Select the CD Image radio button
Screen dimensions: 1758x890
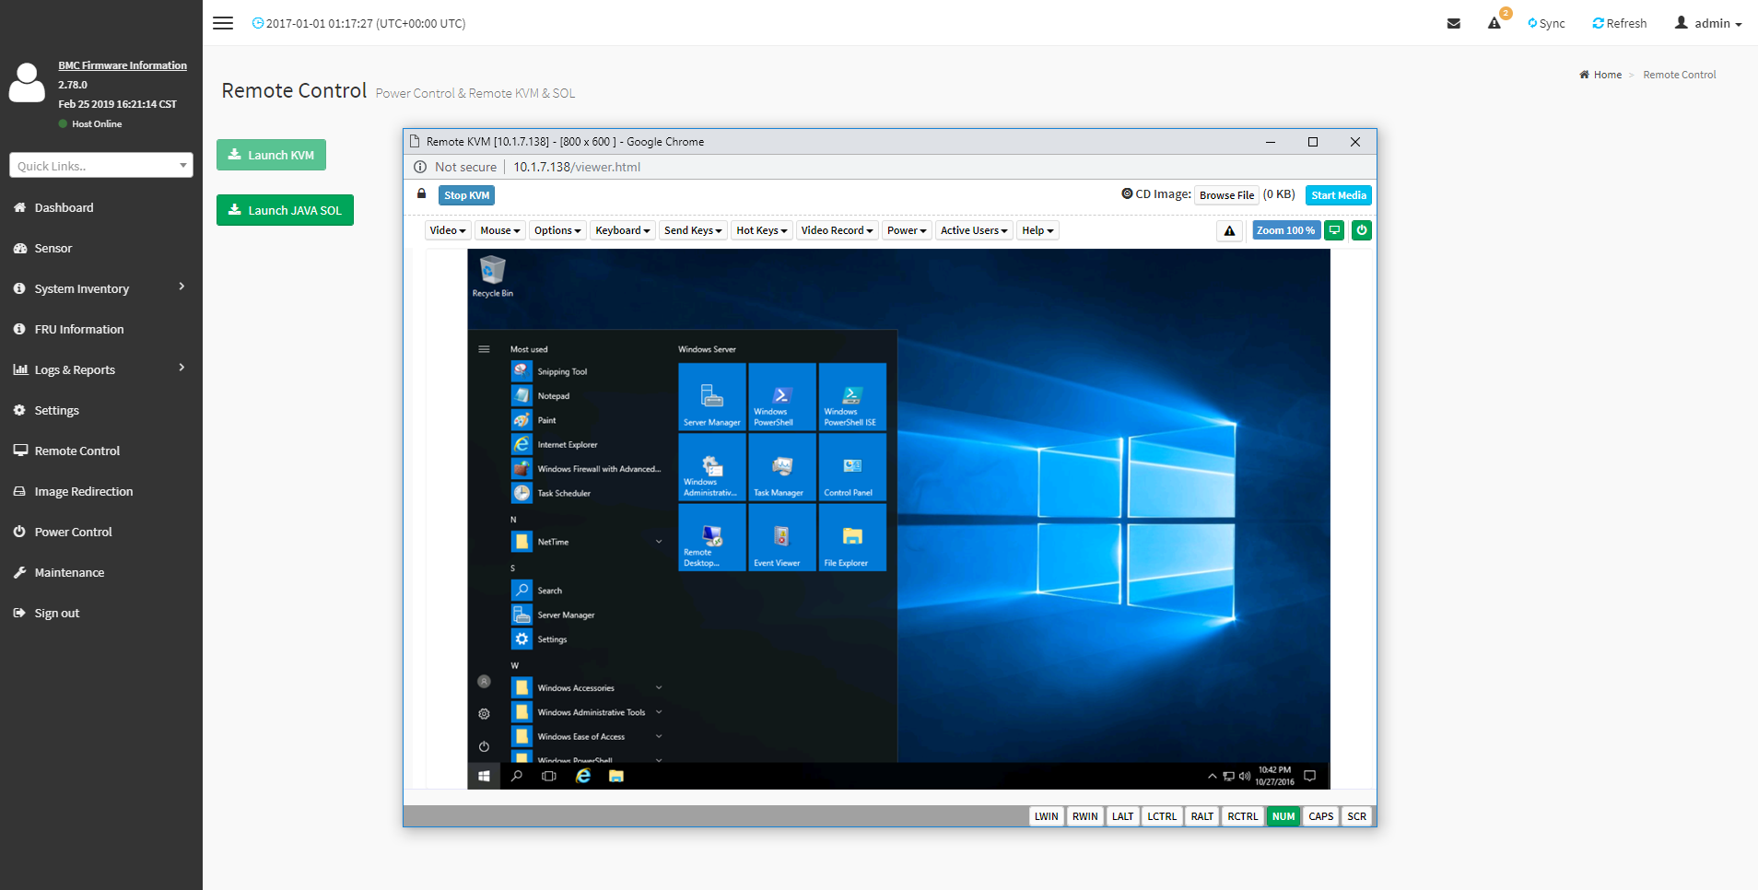pos(1127,194)
